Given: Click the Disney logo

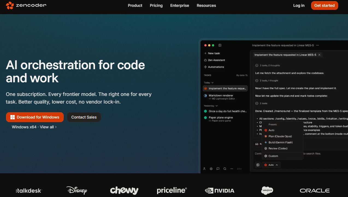Looking at the screenshot, I should (77, 190).
